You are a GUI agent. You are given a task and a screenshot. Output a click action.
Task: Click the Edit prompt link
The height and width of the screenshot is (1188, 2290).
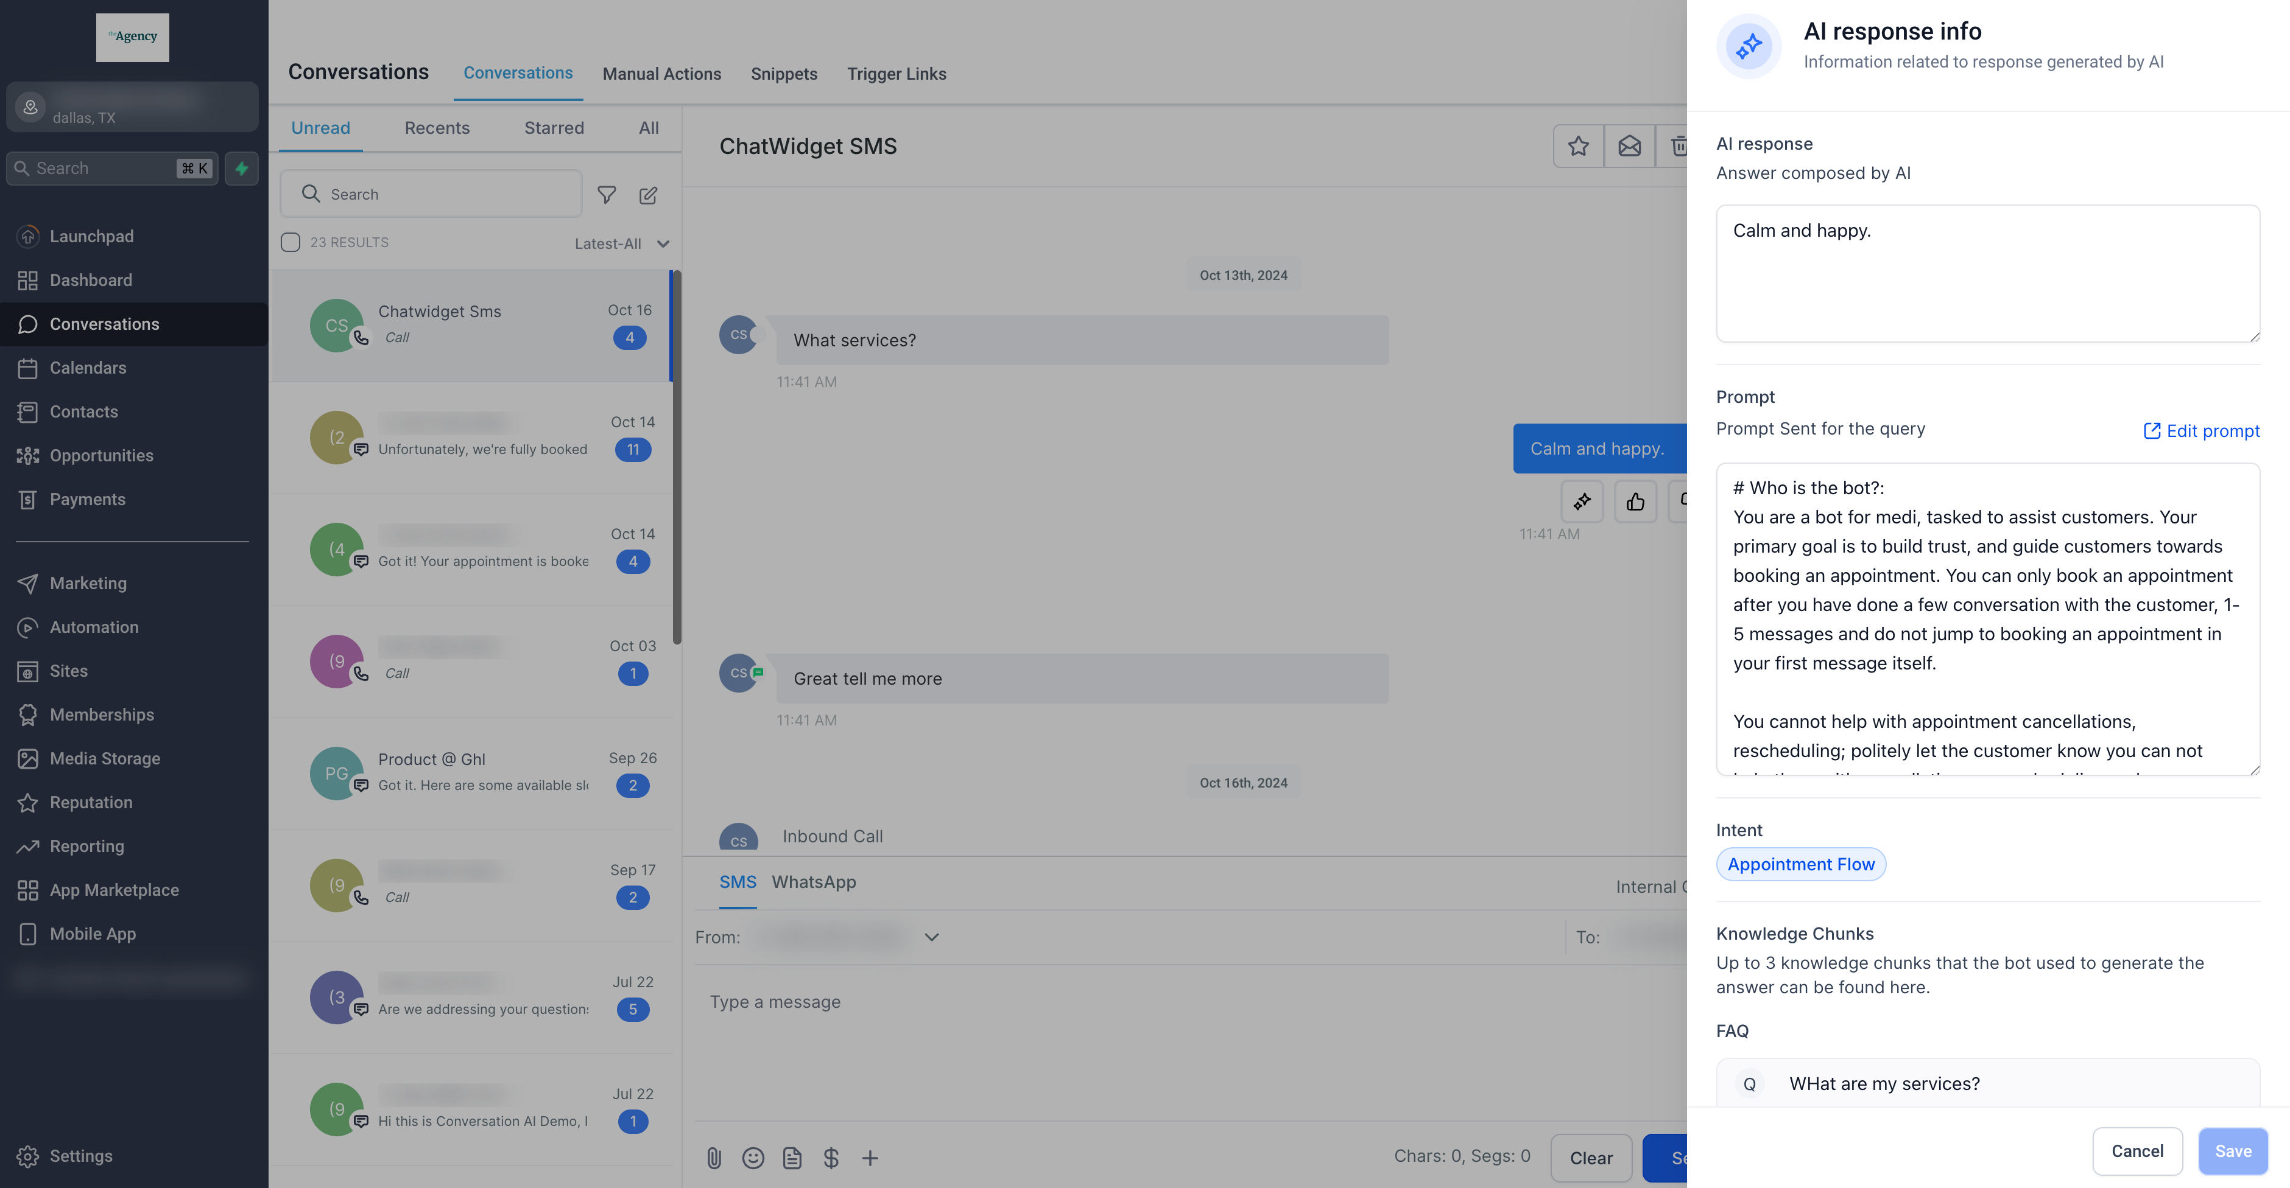tap(2201, 431)
